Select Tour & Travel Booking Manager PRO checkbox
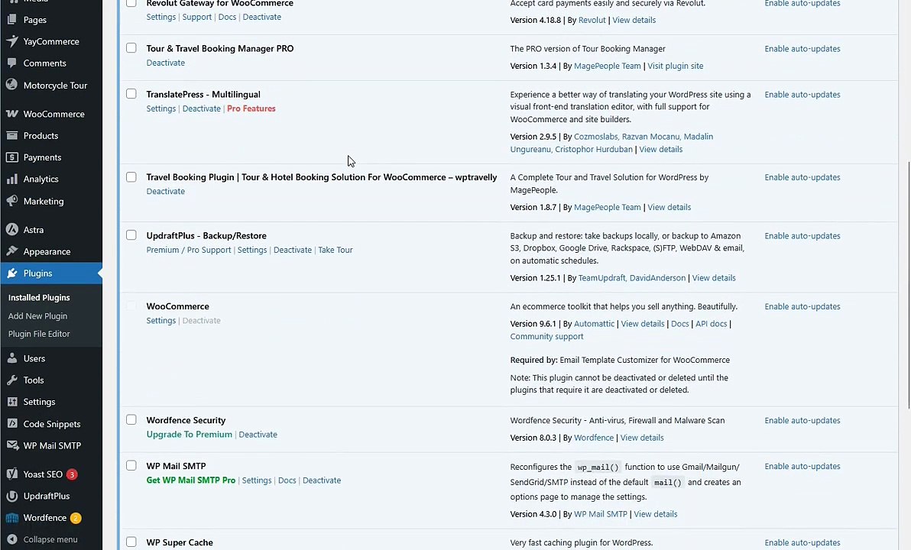The width and height of the screenshot is (911, 550). (x=131, y=47)
